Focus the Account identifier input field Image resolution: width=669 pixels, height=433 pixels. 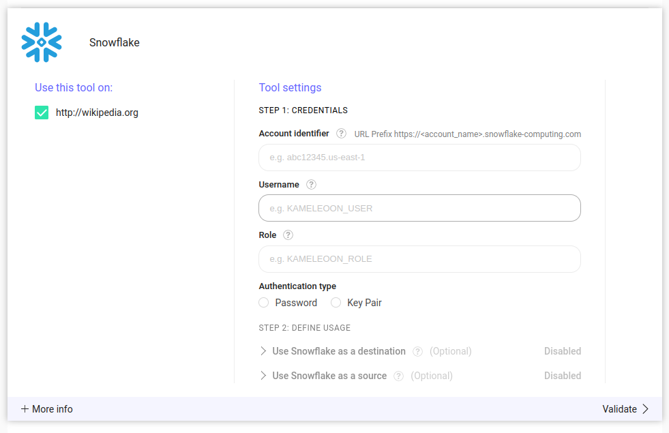point(419,158)
